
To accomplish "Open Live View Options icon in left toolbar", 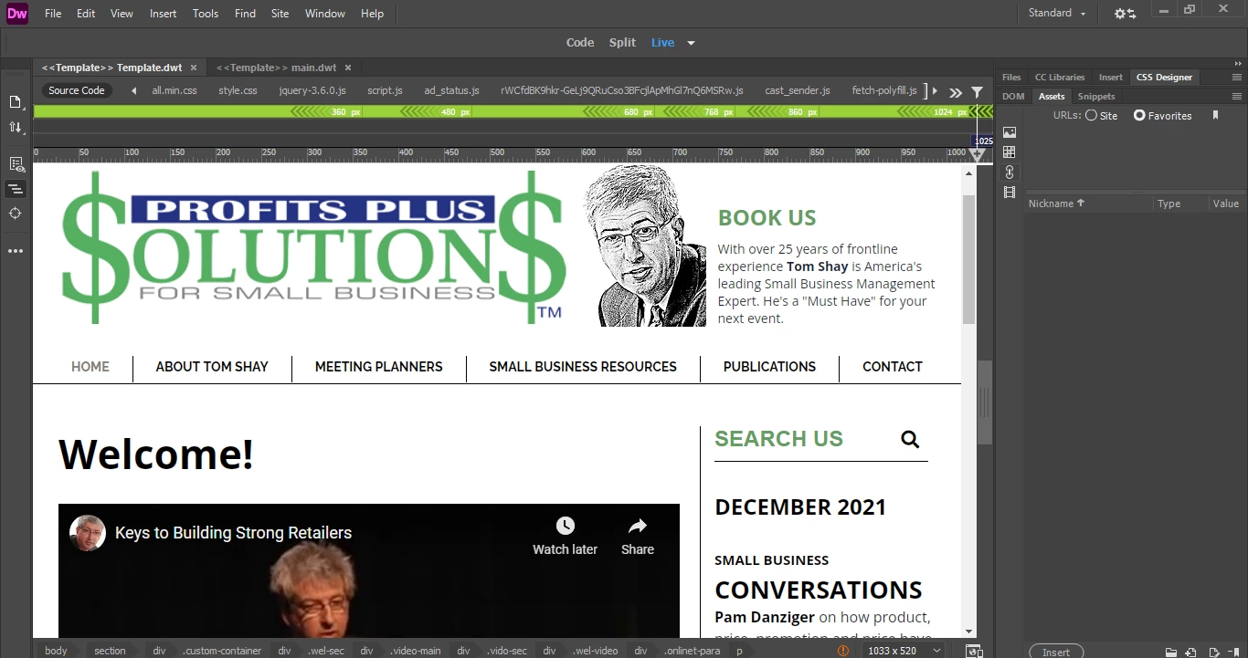I will 16,164.
